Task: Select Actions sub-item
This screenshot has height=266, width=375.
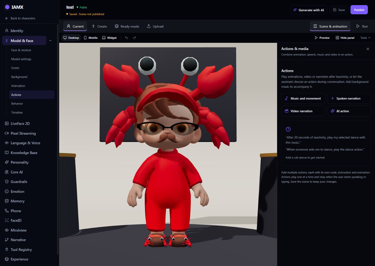Action: (x=32, y=95)
